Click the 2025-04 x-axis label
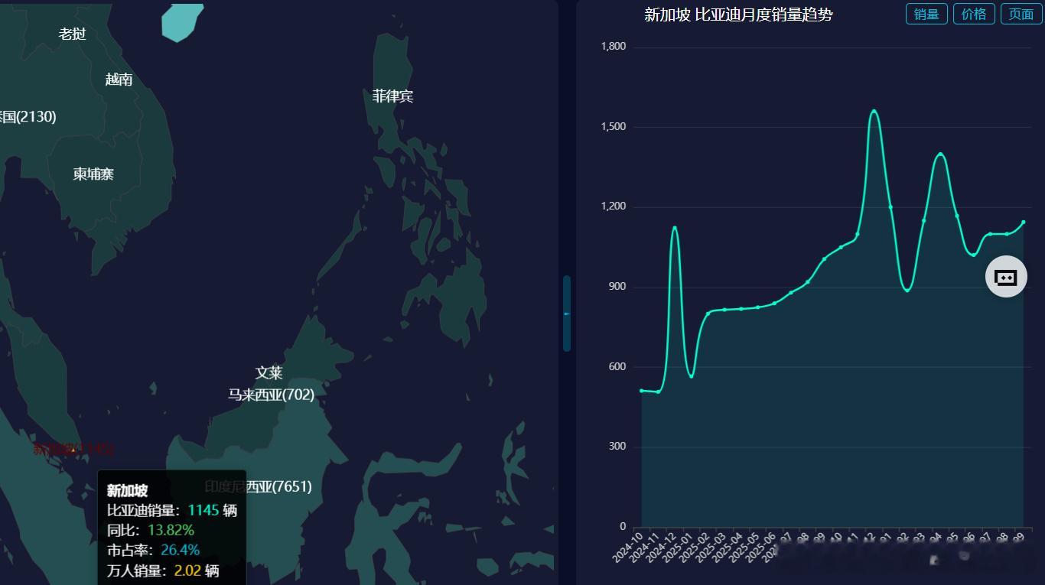 tap(728, 546)
